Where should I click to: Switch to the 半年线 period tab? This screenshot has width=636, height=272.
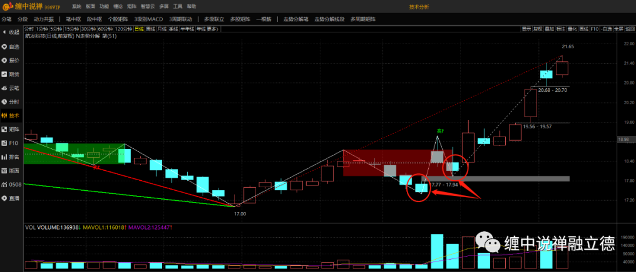187,29
